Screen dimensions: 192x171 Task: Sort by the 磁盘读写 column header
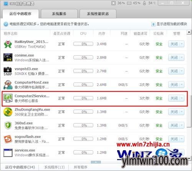[141, 33]
